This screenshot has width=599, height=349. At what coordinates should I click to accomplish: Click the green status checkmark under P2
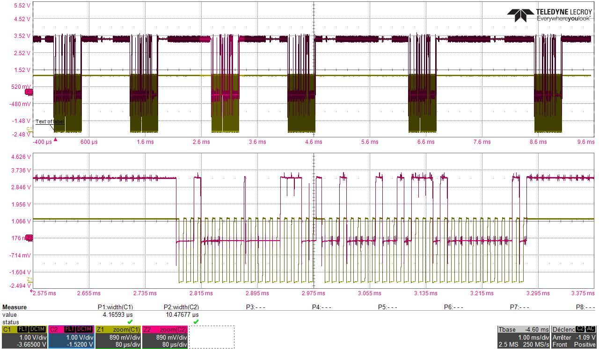pos(196,322)
